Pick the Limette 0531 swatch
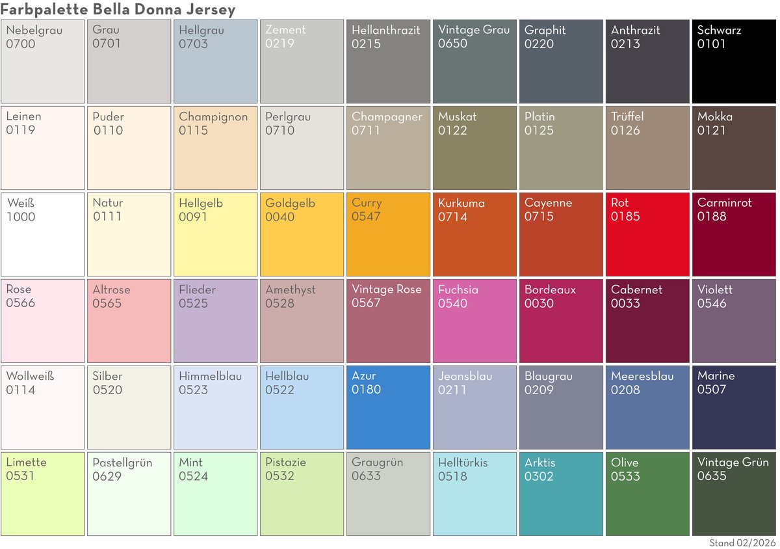Image resolution: width=780 pixels, height=549 pixels. pyautogui.click(x=43, y=494)
